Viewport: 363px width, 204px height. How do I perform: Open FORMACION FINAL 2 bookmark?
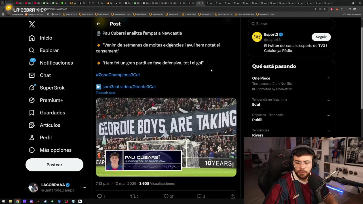click(x=266, y=14)
